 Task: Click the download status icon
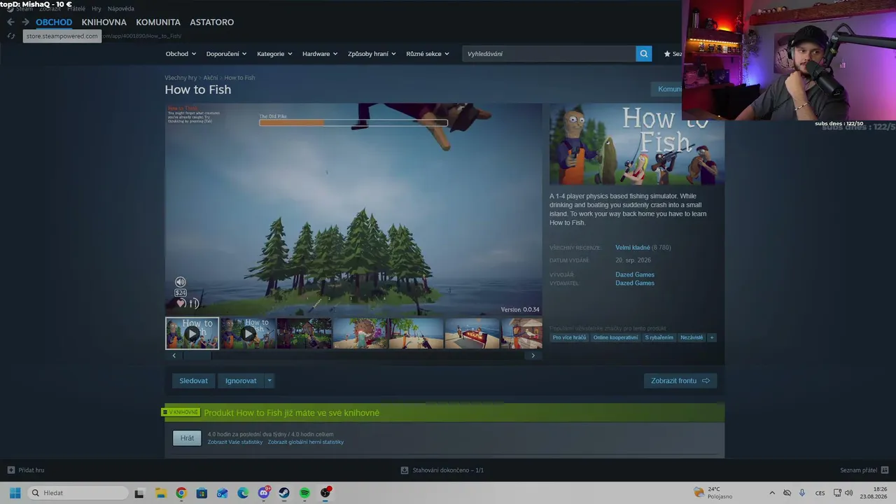pos(405,470)
